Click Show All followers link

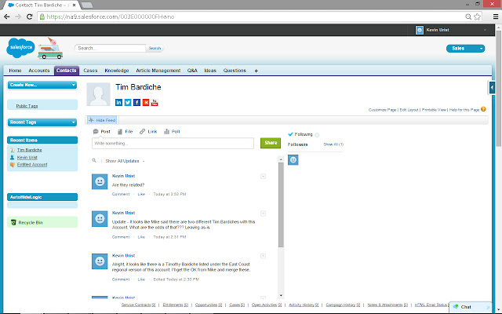pyautogui.click(x=333, y=144)
